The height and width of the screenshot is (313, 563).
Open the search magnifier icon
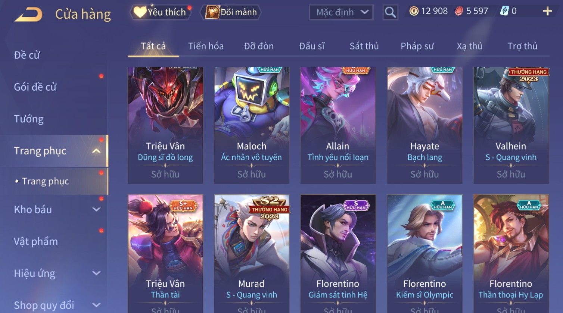pyautogui.click(x=390, y=12)
